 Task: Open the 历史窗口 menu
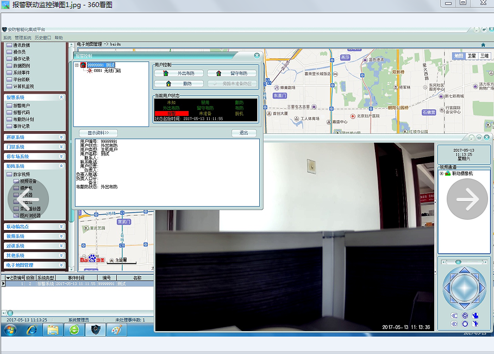[43, 38]
